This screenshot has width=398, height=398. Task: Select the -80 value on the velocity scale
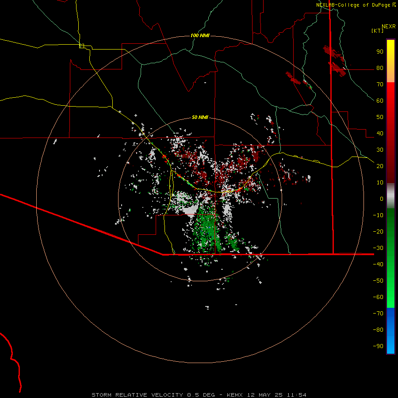[378, 330]
